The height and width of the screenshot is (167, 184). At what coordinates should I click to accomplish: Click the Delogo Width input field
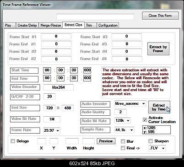[x=72, y=141]
